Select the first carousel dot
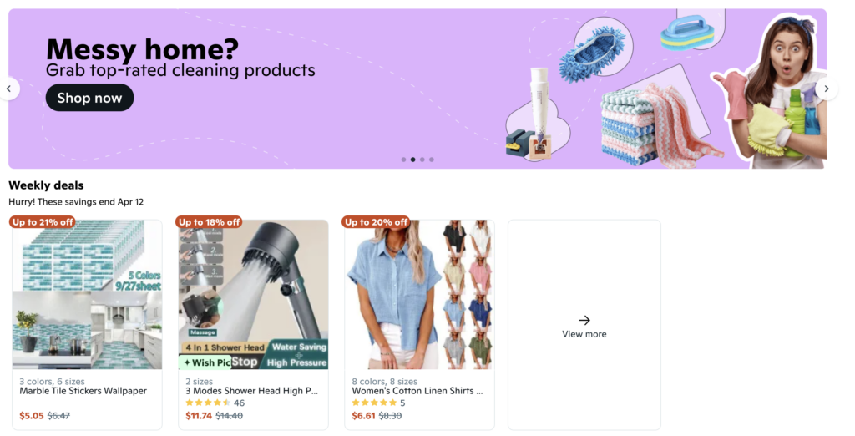The height and width of the screenshot is (436, 855). tap(403, 160)
